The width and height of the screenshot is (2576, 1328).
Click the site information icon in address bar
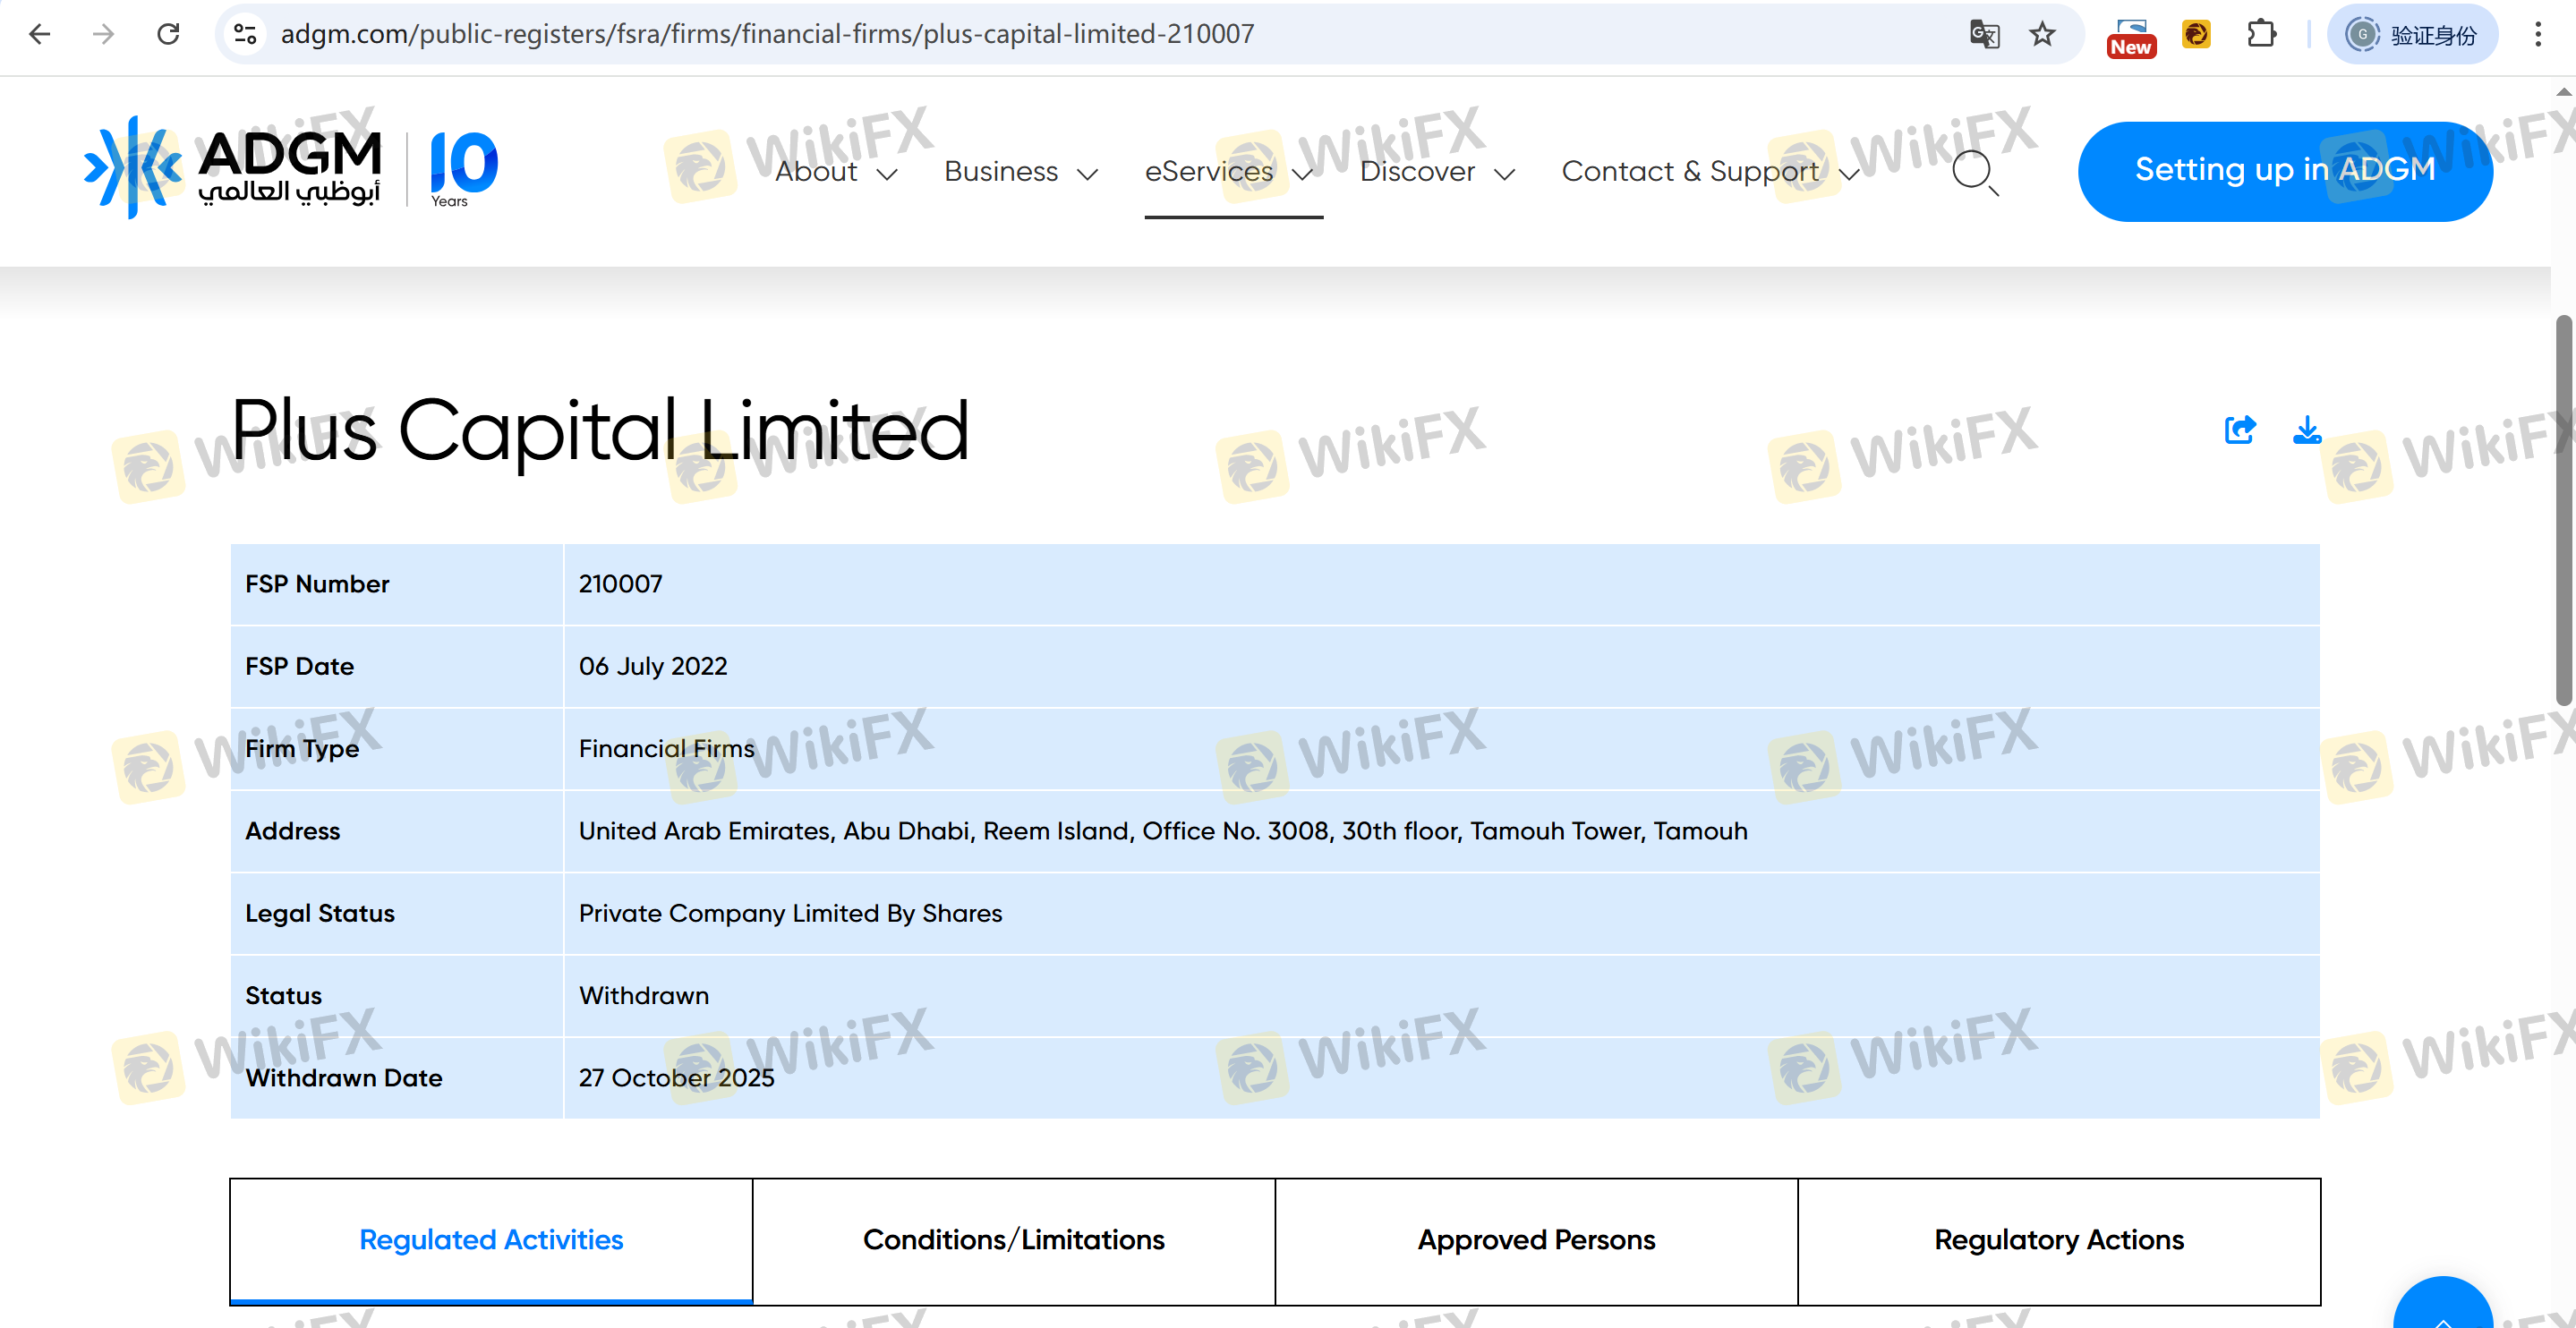245,34
